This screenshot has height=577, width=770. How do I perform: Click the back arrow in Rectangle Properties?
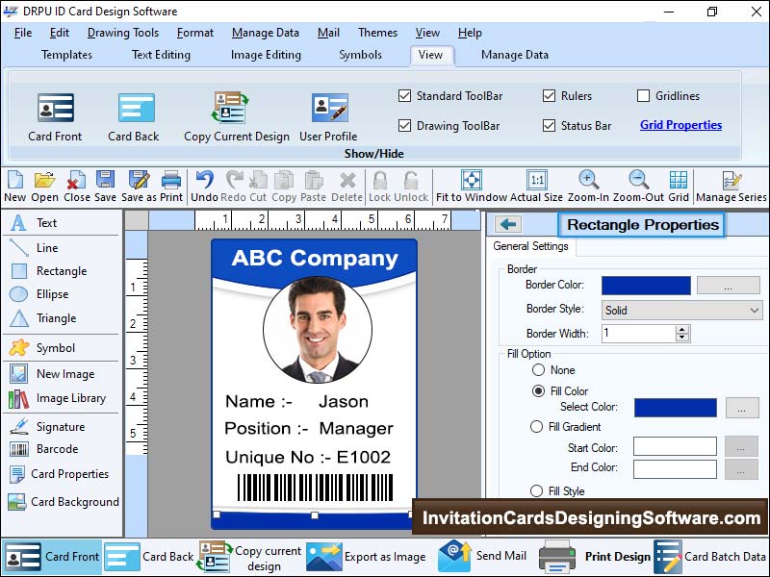pos(509,225)
